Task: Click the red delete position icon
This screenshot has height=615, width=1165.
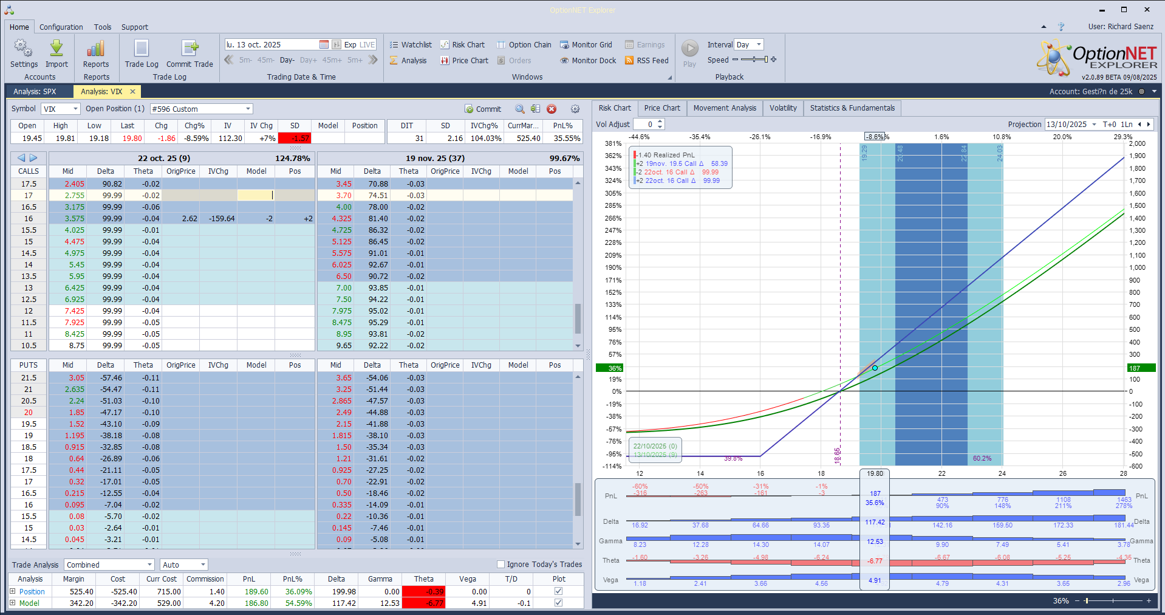Action: (552, 109)
